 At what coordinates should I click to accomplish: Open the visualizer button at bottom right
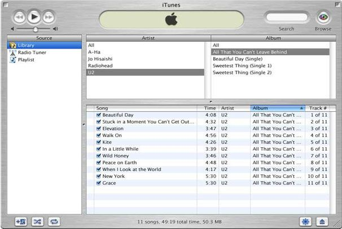305,222
